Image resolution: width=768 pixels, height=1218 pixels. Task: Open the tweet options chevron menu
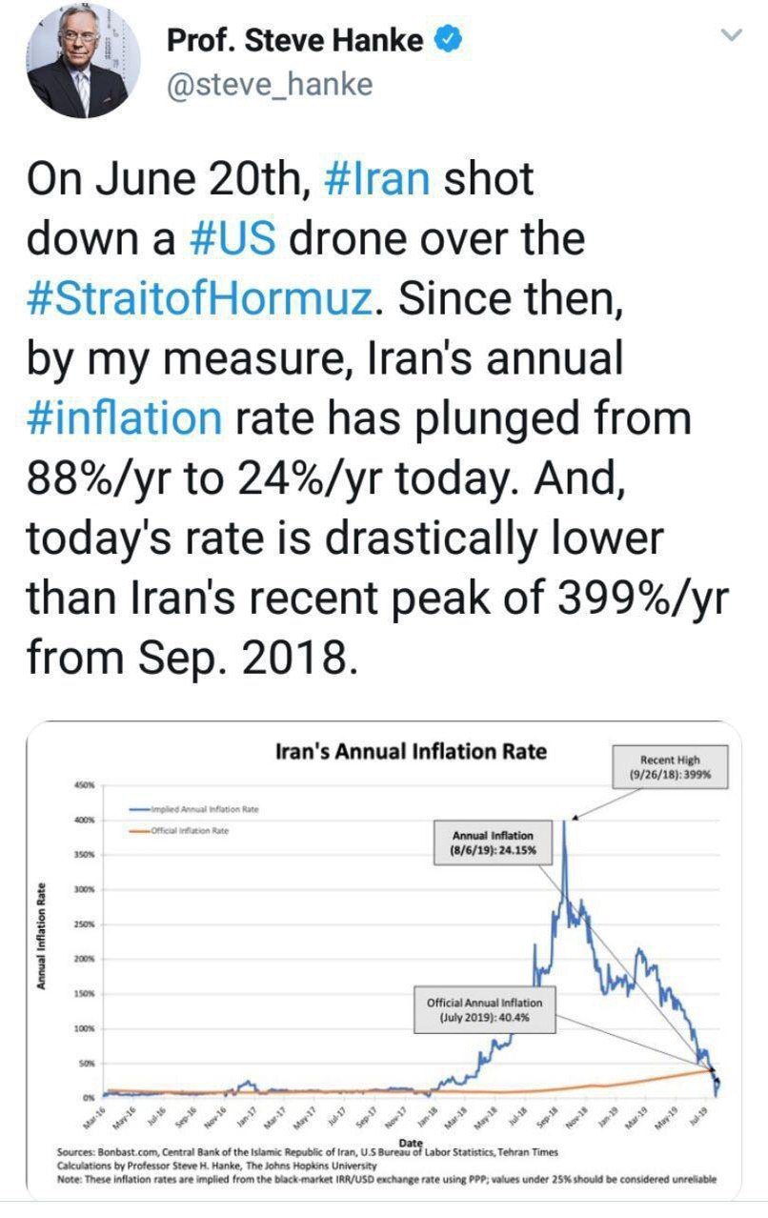tap(731, 36)
